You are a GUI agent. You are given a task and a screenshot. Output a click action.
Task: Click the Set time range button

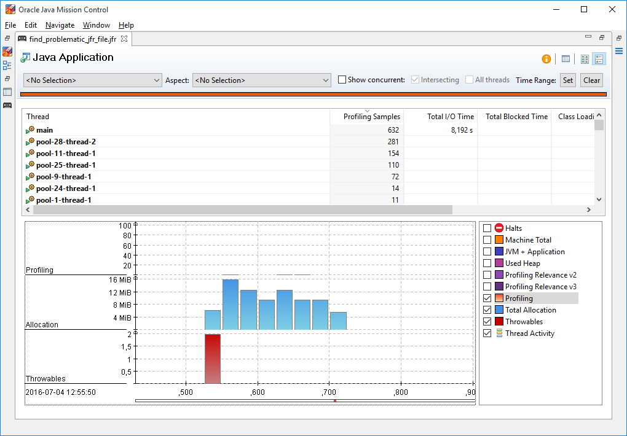tap(568, 80)
